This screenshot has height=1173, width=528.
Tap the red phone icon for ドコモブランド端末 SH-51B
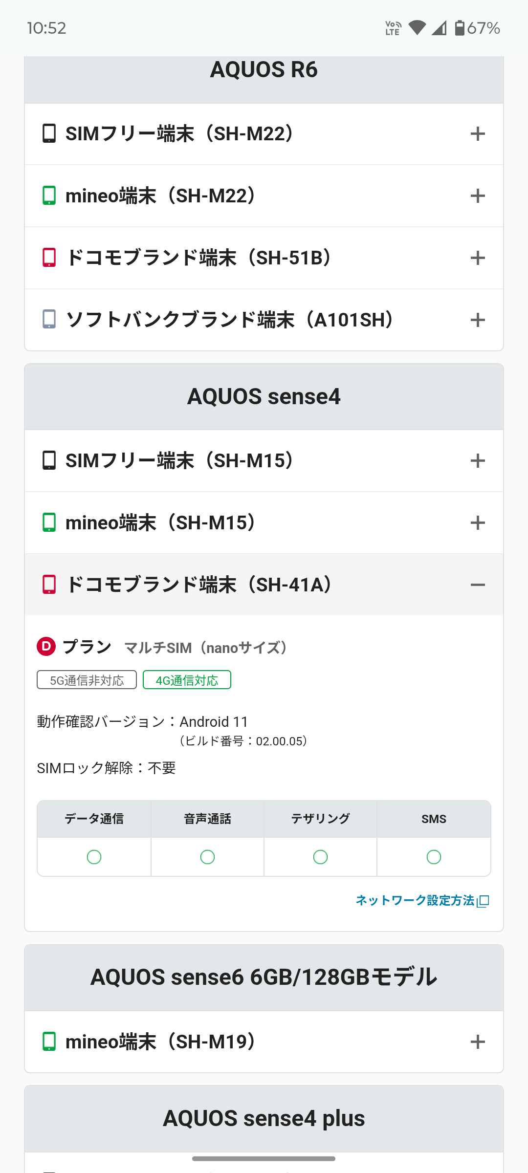coord(49,258)
